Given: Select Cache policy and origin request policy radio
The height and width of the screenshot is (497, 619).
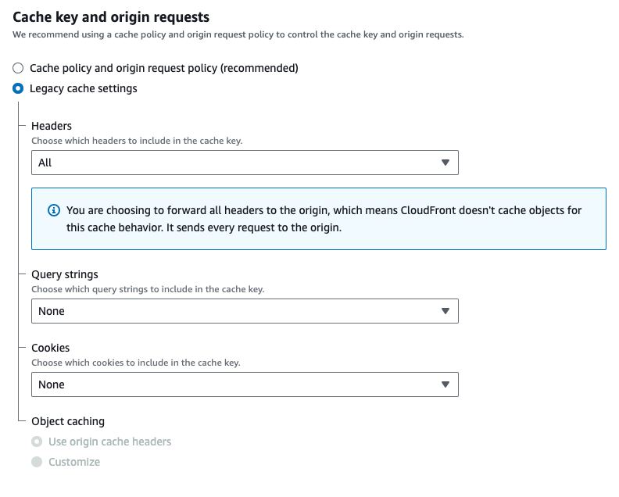Looking at the screenshot, I should click(x=18, y=68).
